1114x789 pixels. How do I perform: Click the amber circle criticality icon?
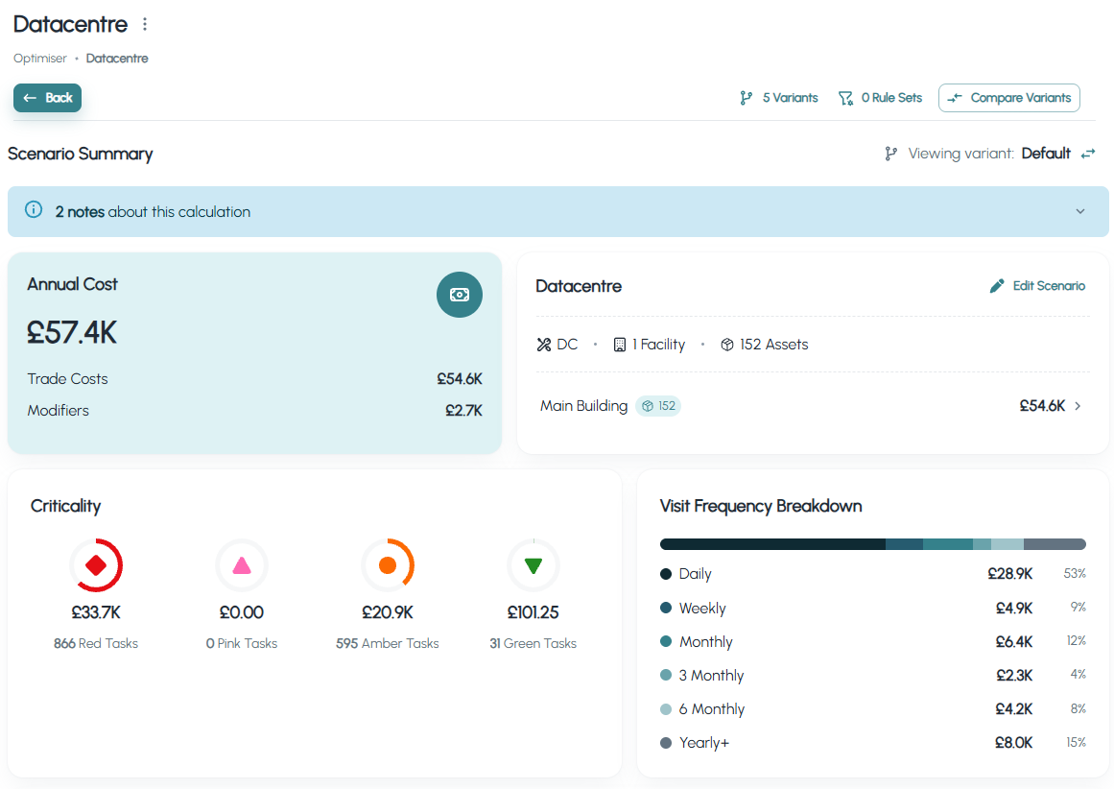(x=388, y=565)
